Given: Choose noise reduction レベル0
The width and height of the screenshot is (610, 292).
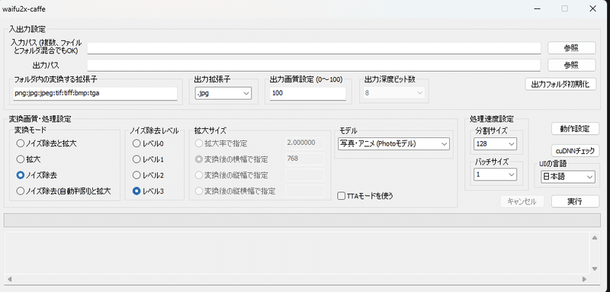Looking at the screenshot, I should coord(148,143).
